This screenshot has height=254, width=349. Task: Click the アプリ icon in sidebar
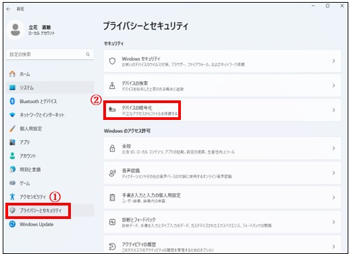12,142
